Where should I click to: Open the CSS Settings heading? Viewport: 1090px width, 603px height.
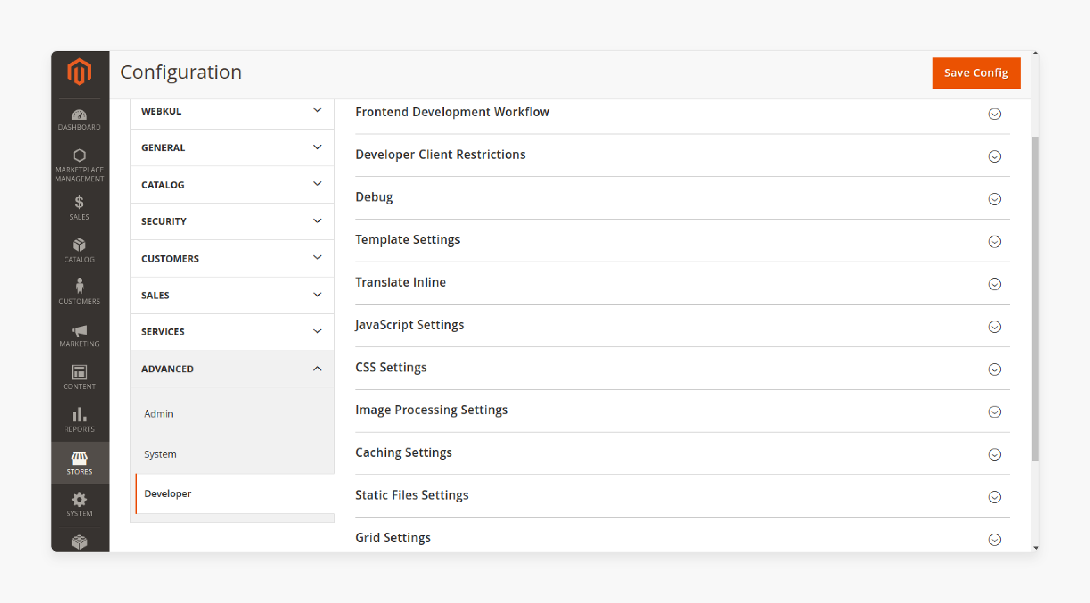(x=391, y=367)
